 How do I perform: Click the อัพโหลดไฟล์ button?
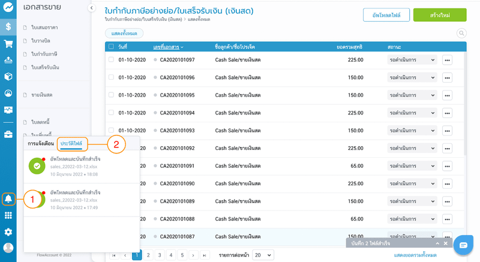pos(386,15)
